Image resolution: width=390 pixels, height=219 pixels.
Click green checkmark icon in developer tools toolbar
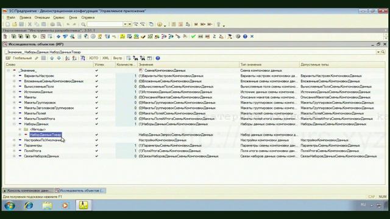click(x=193, y=36)
